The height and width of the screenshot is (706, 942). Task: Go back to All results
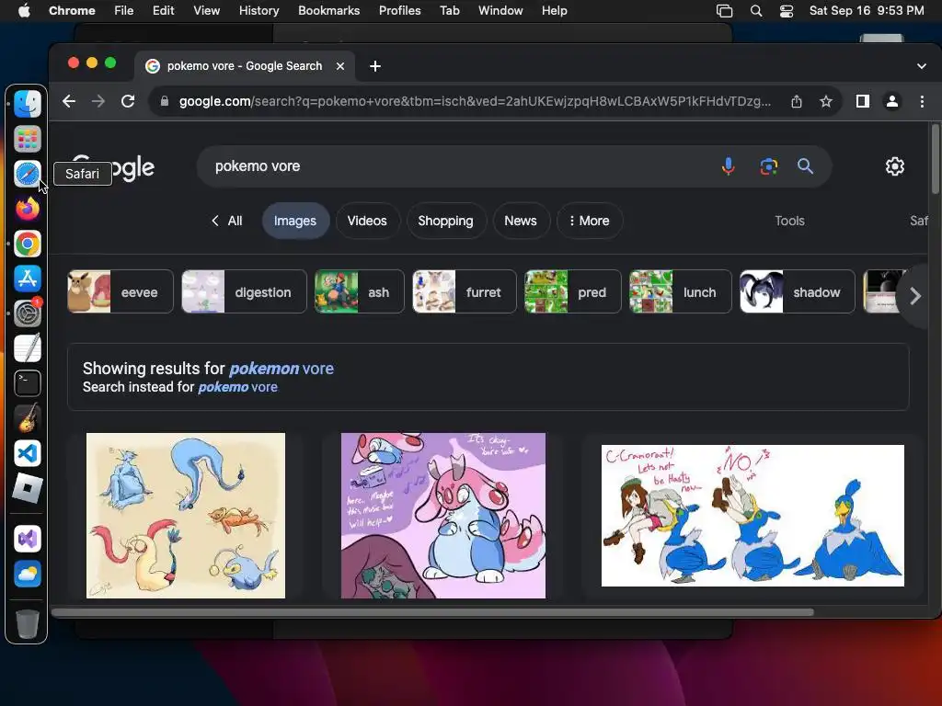(x=226, y=221)
